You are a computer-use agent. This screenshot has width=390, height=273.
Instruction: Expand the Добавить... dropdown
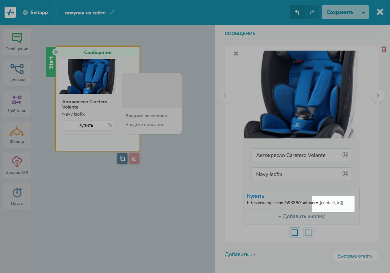pyautogui.click(x=240, y=254)
